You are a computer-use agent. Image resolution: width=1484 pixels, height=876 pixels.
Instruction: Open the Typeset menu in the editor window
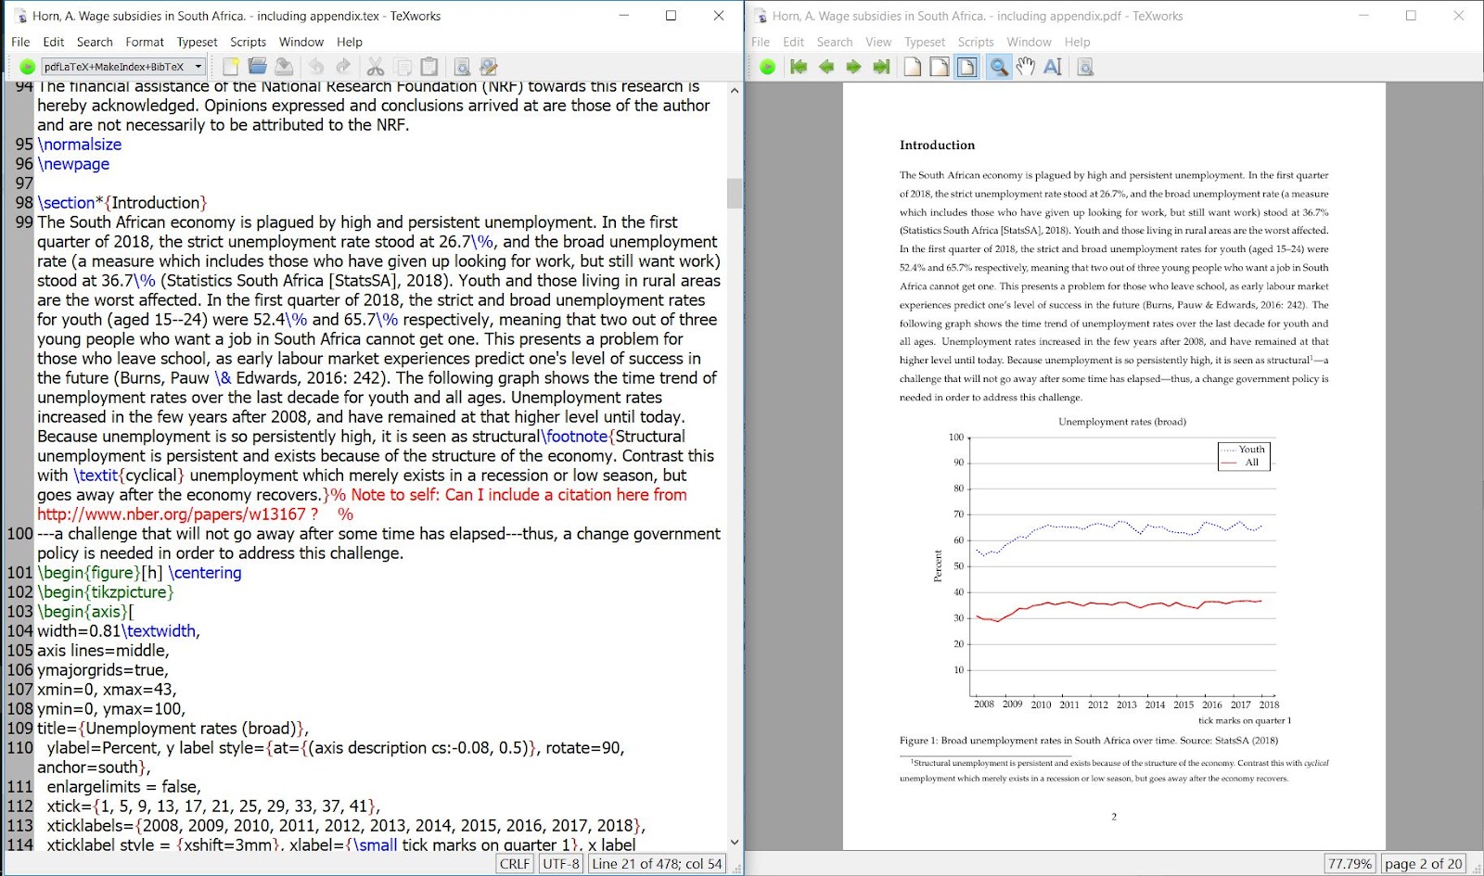pyautogui.click(x=197, y=42)
